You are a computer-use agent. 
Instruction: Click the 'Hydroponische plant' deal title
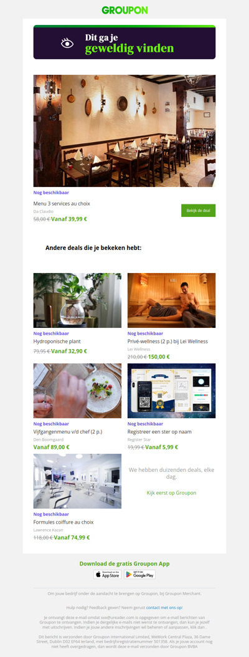[57, 342]
